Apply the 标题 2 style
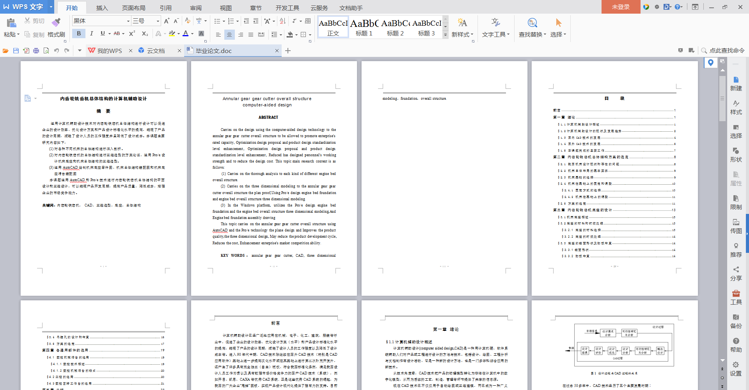Viewport: 749px width, 390px height. point(395,27)
